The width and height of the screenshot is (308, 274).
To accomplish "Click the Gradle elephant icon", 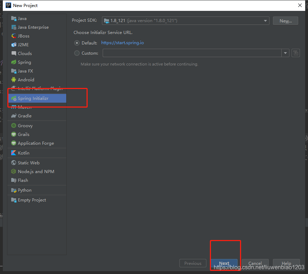I will (x=14, y=116).
